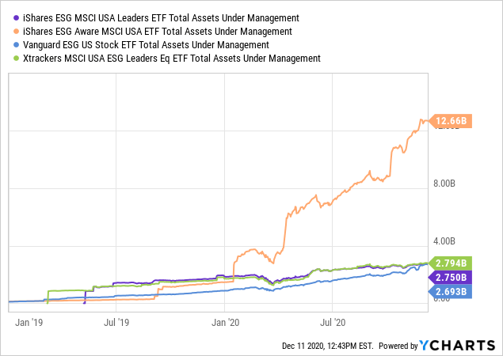Viewport: 503px width, 356px height.
Task: Click the Jul '20 x-axis label
Action: coord(333,322)
